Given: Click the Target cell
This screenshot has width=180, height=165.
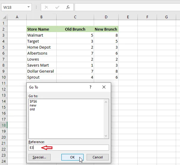Looking at the screenshot, I should (x=41, y=41).
